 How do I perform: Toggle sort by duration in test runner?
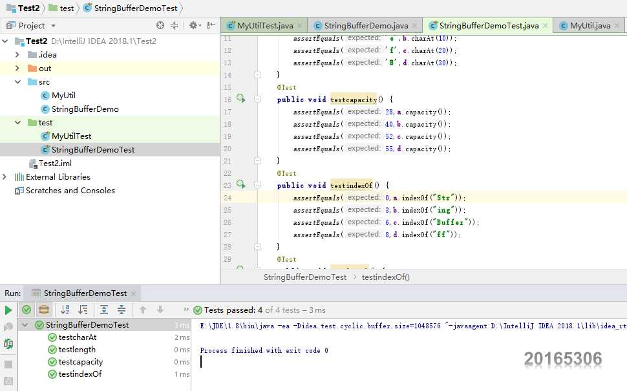pyautogui.click(x=83, y=310)
